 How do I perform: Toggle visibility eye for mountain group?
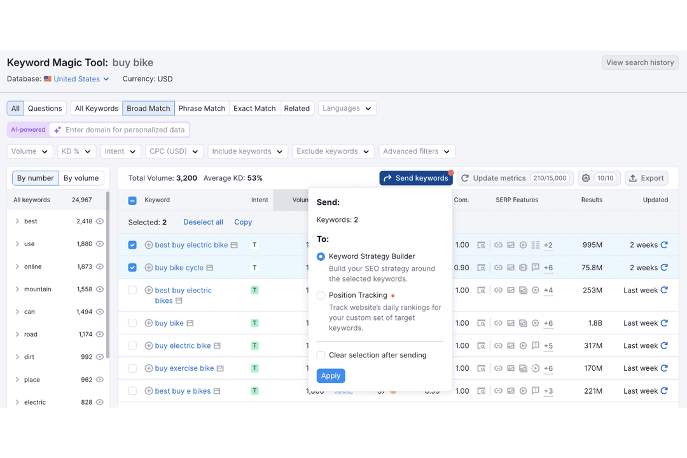(100, 289)
